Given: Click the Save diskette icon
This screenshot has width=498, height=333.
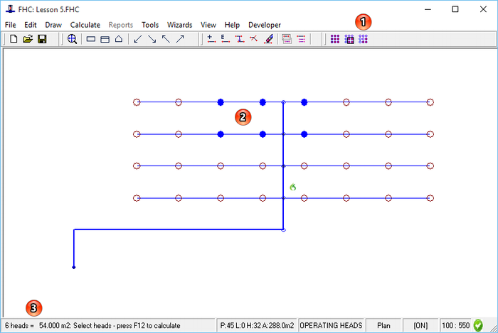Looking at the screenshot, I should 42,39.
